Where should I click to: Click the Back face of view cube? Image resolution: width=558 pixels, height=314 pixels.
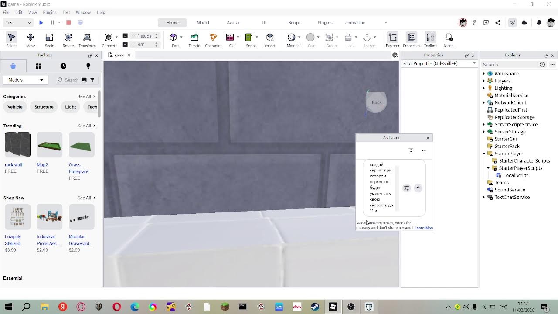[376, 102]
